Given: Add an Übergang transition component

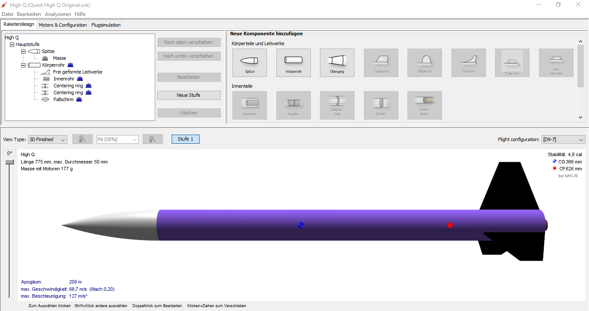Looking at the screenshot, I should [x=337, y=62].
